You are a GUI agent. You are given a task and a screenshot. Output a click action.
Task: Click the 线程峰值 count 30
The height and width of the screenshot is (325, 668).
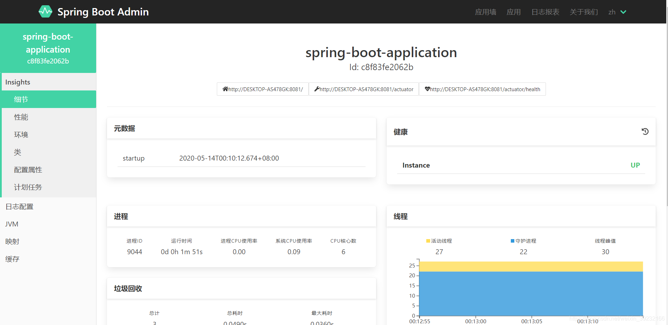tap(606, 252)
